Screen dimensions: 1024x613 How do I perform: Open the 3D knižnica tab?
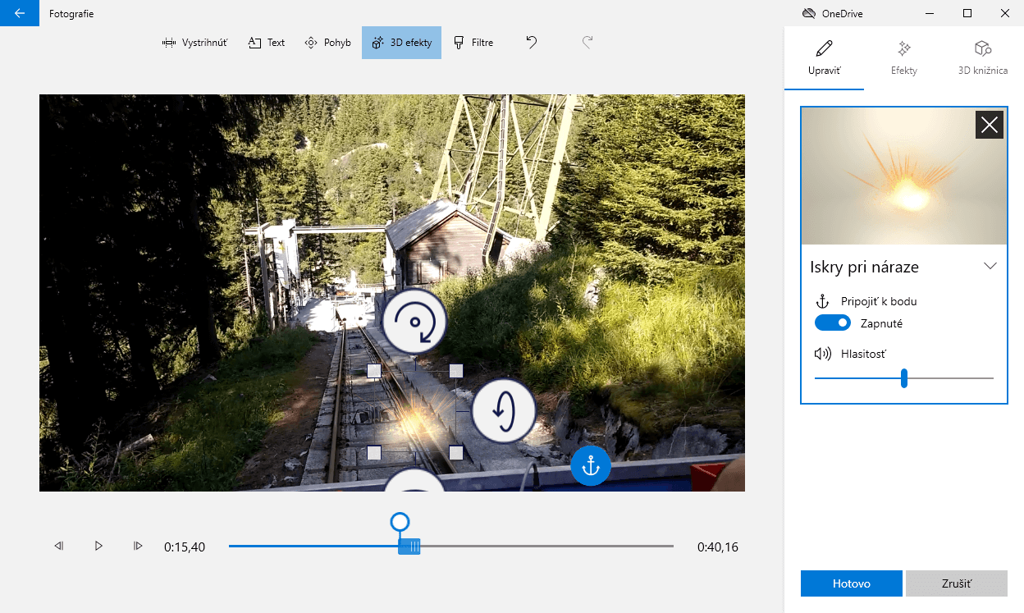point(983,57)
